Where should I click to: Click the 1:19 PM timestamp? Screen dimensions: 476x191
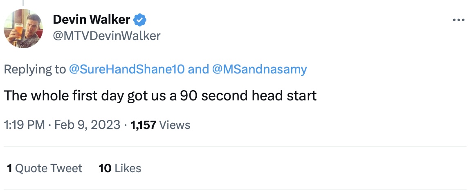[x=24, y=125]
